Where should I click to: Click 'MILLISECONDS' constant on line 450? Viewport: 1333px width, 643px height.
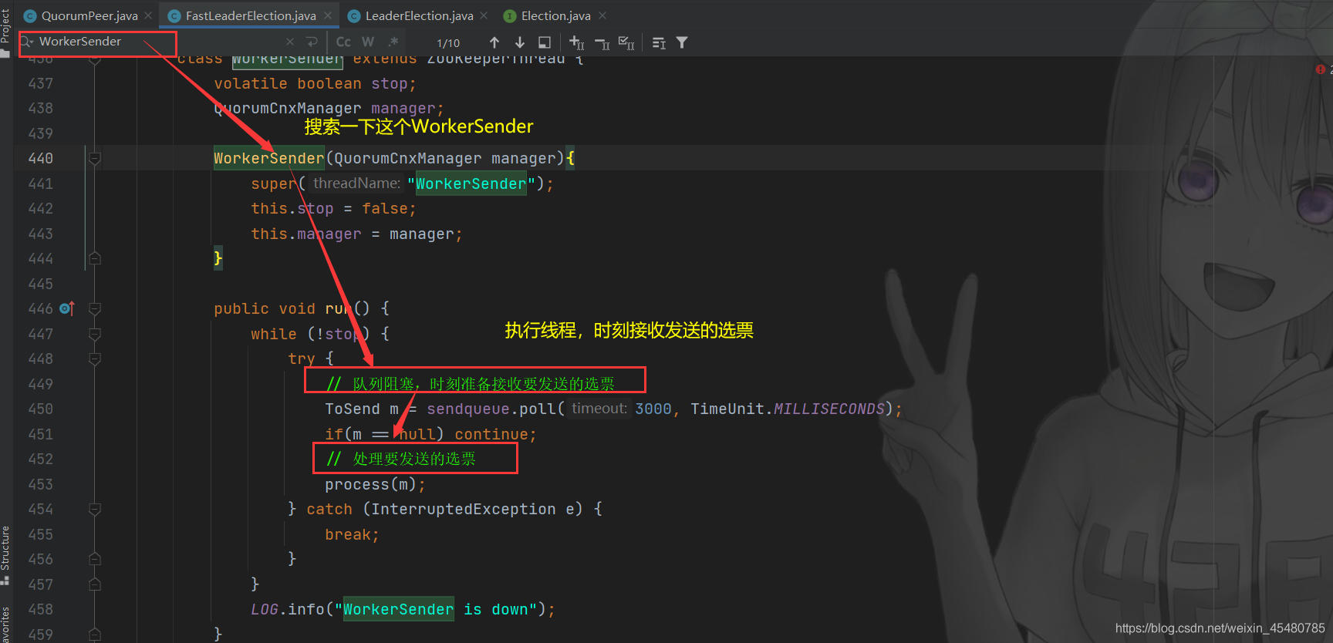[829, 409]
